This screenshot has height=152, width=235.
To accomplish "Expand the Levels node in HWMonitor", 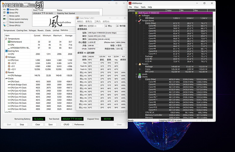I will (x=136, y=74).
